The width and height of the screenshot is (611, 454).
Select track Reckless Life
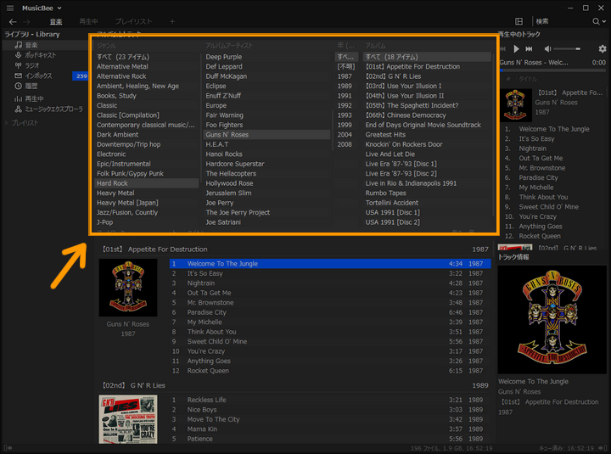coord(330,400)
